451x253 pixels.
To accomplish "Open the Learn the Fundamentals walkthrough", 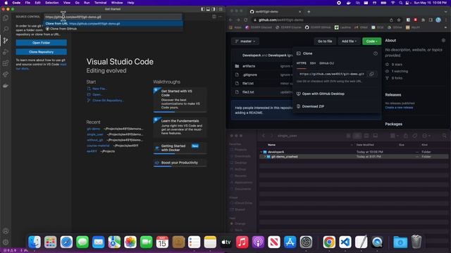I will pyautogui.click(x=180, y=127).
